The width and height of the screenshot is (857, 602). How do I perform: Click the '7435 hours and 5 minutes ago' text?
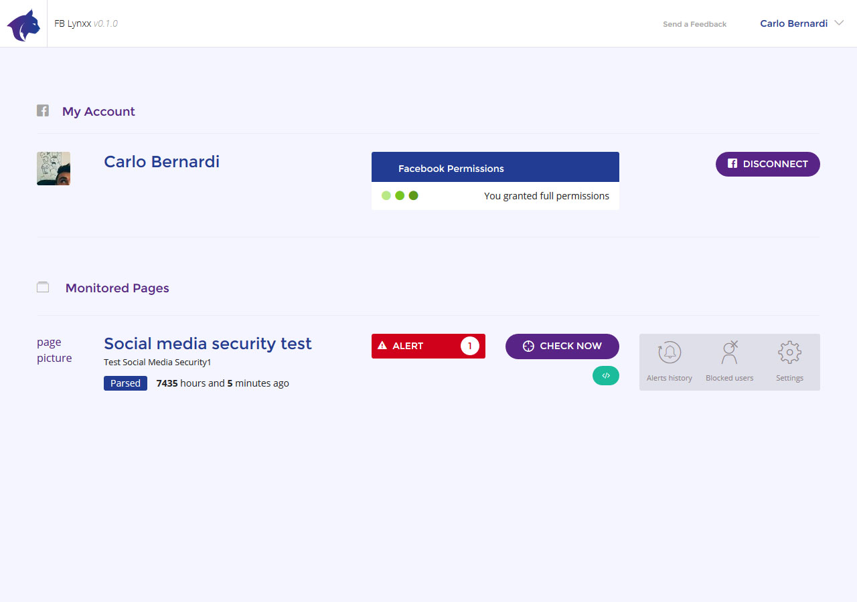223,383
